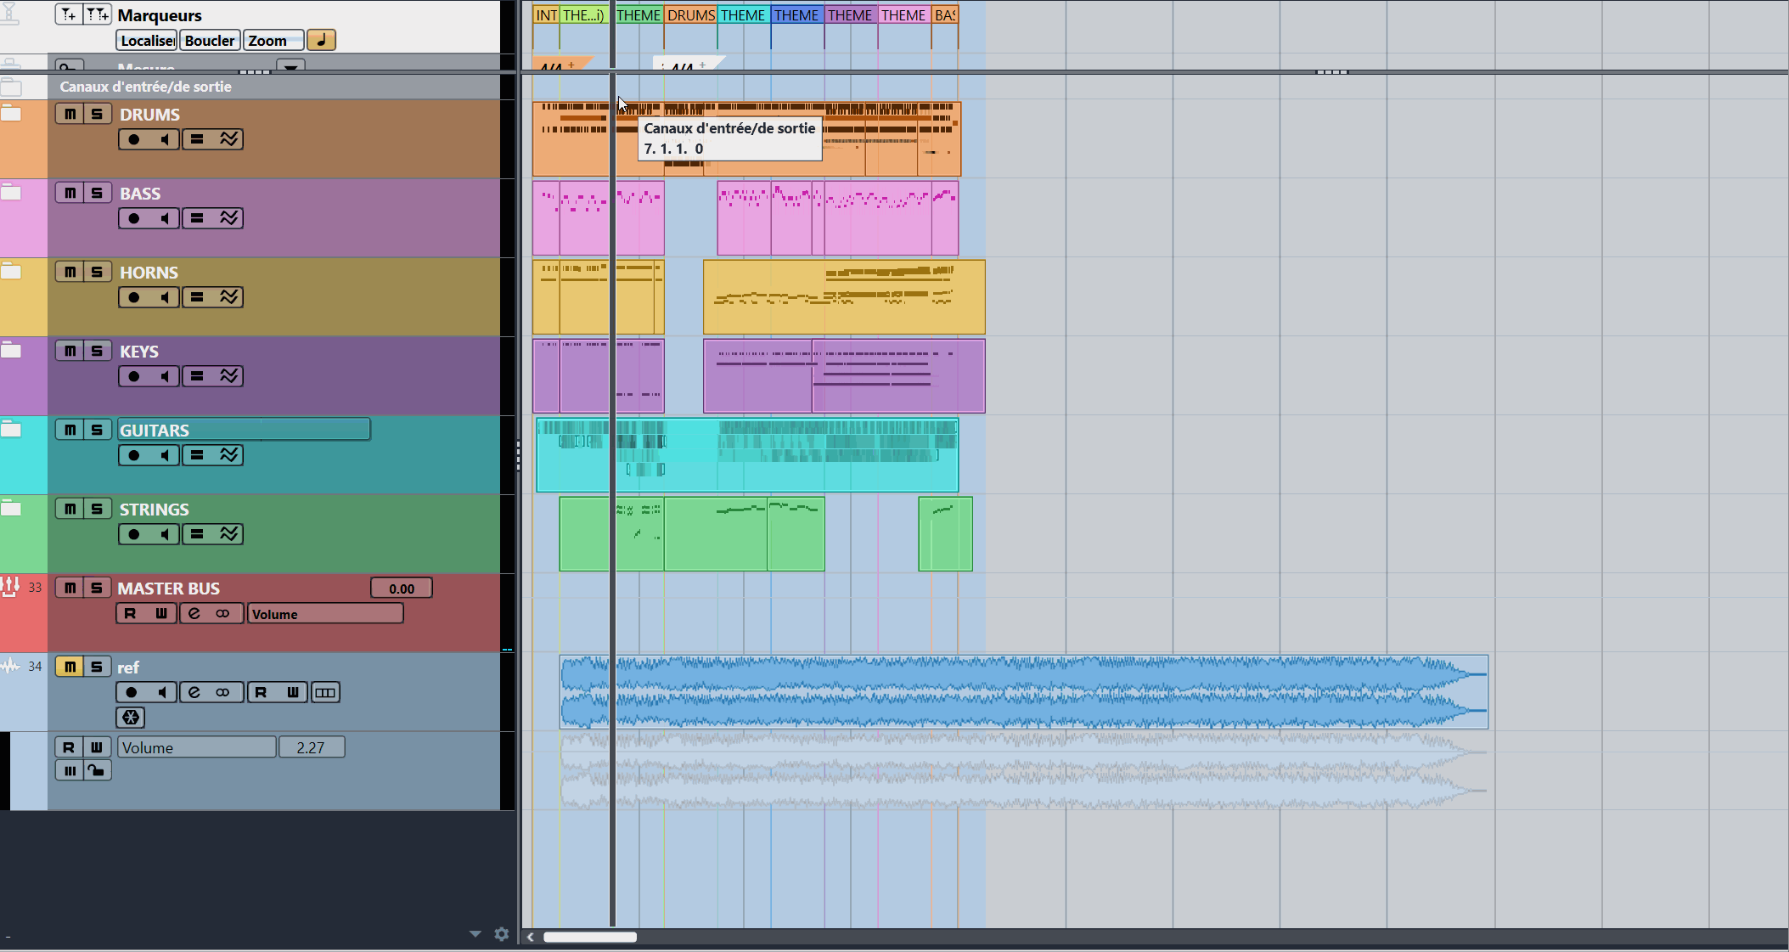The image size is (1789, 952).
Task: Enable monitor on the BASS track
Action: (x=165, y=218)
